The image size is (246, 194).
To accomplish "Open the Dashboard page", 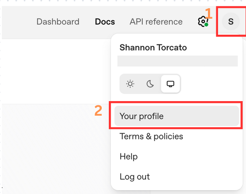I will coord(58,22).
